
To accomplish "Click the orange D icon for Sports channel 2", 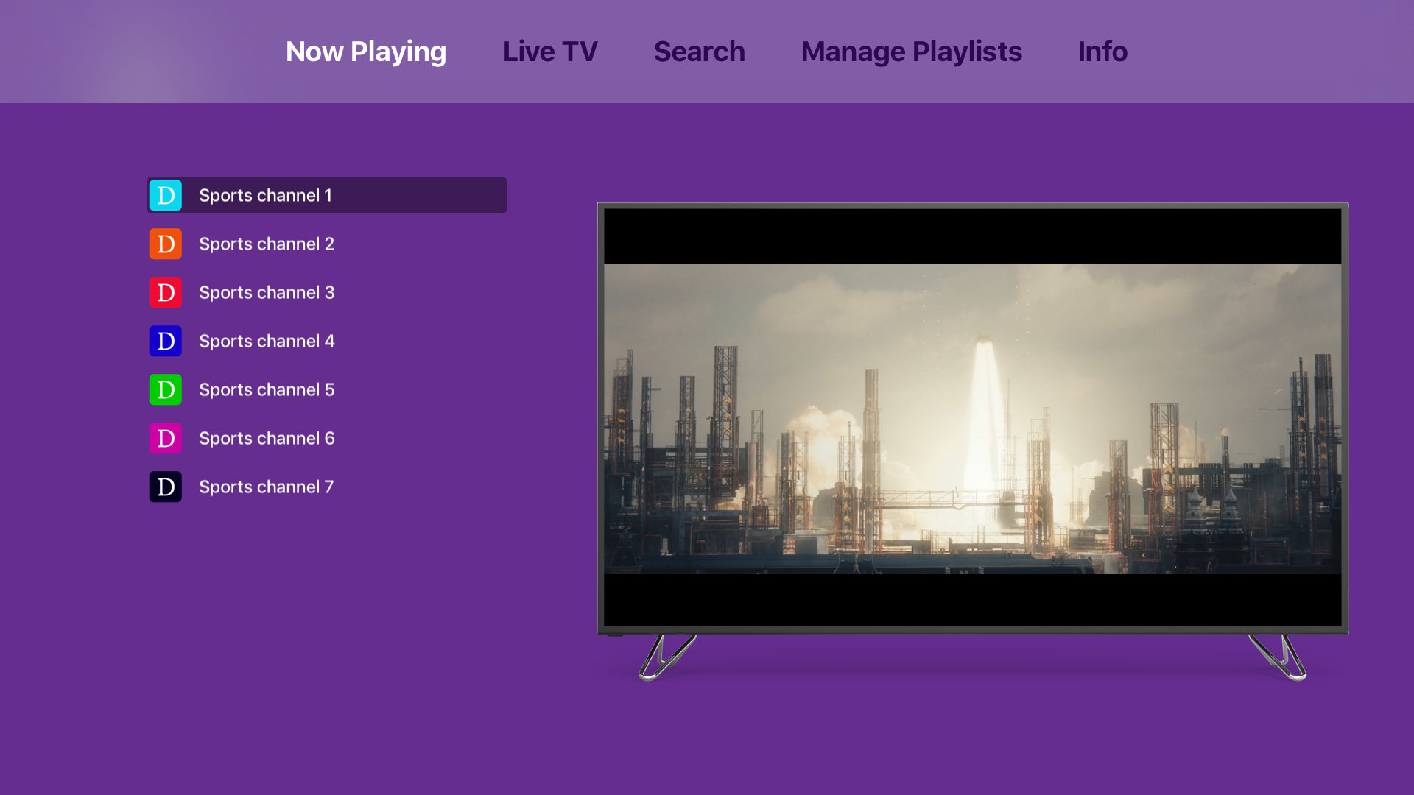I will click(x=166, y=244).
